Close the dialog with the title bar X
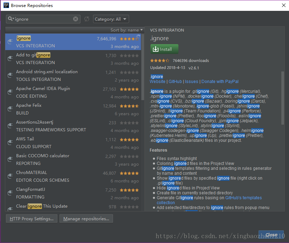This screenshot has width=289, height=243. click(x=284, y=5)
